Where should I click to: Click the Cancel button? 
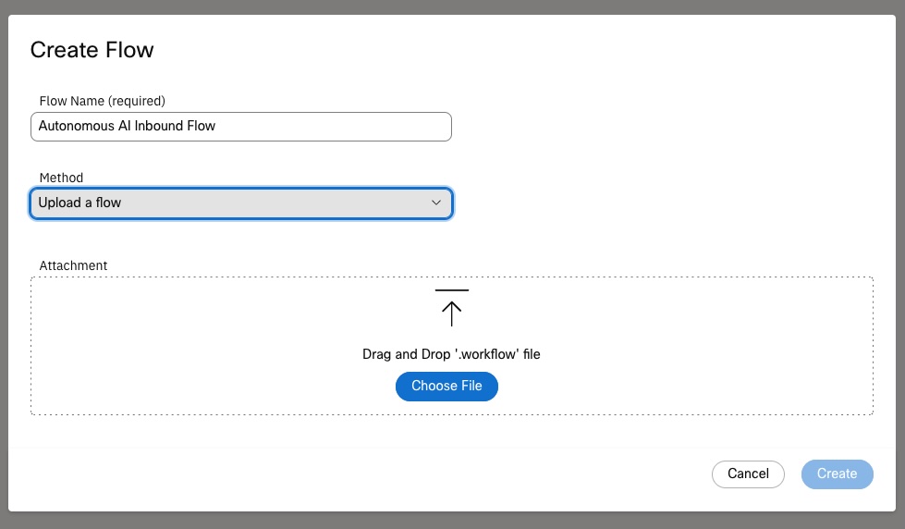[748, 474]
